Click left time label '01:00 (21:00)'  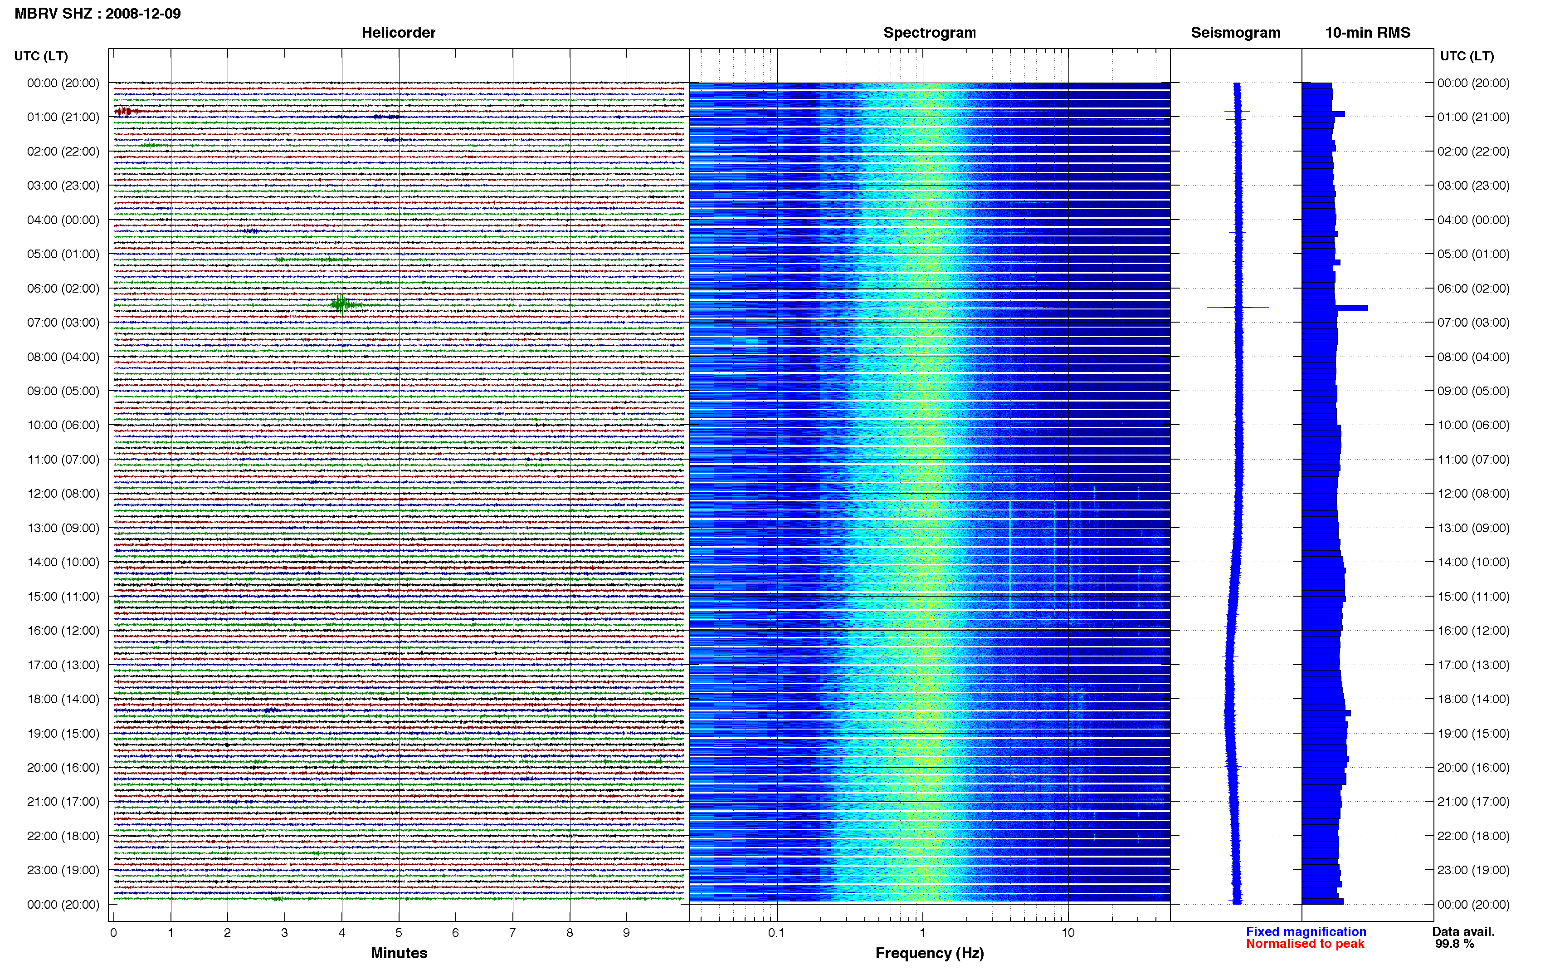pos(63,117)
